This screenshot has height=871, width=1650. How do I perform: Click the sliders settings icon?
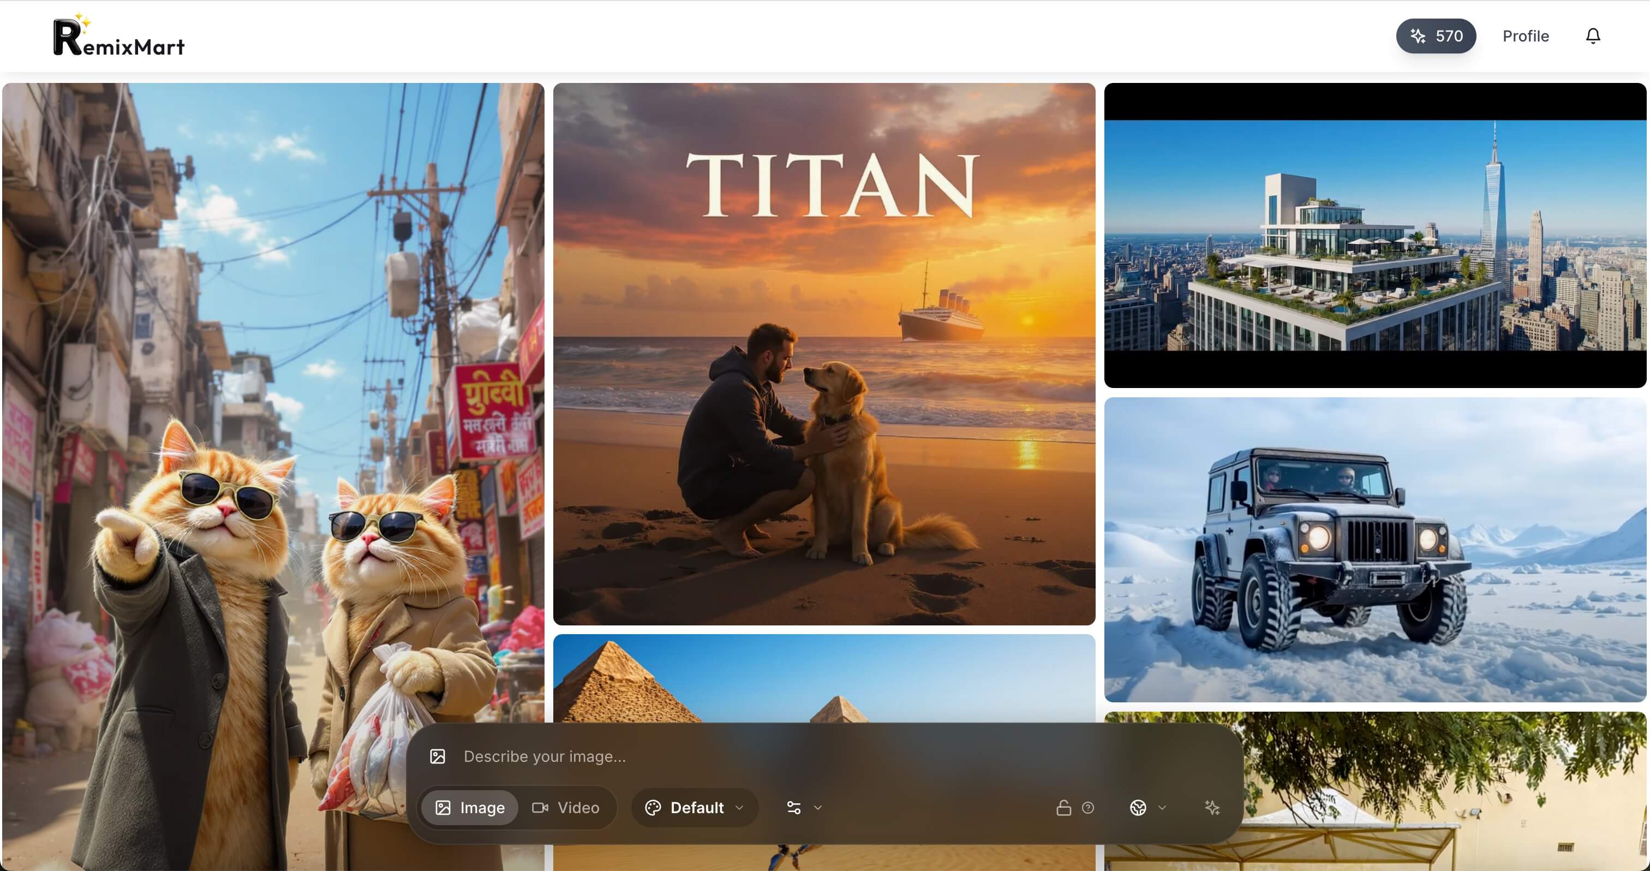(793, 808)
